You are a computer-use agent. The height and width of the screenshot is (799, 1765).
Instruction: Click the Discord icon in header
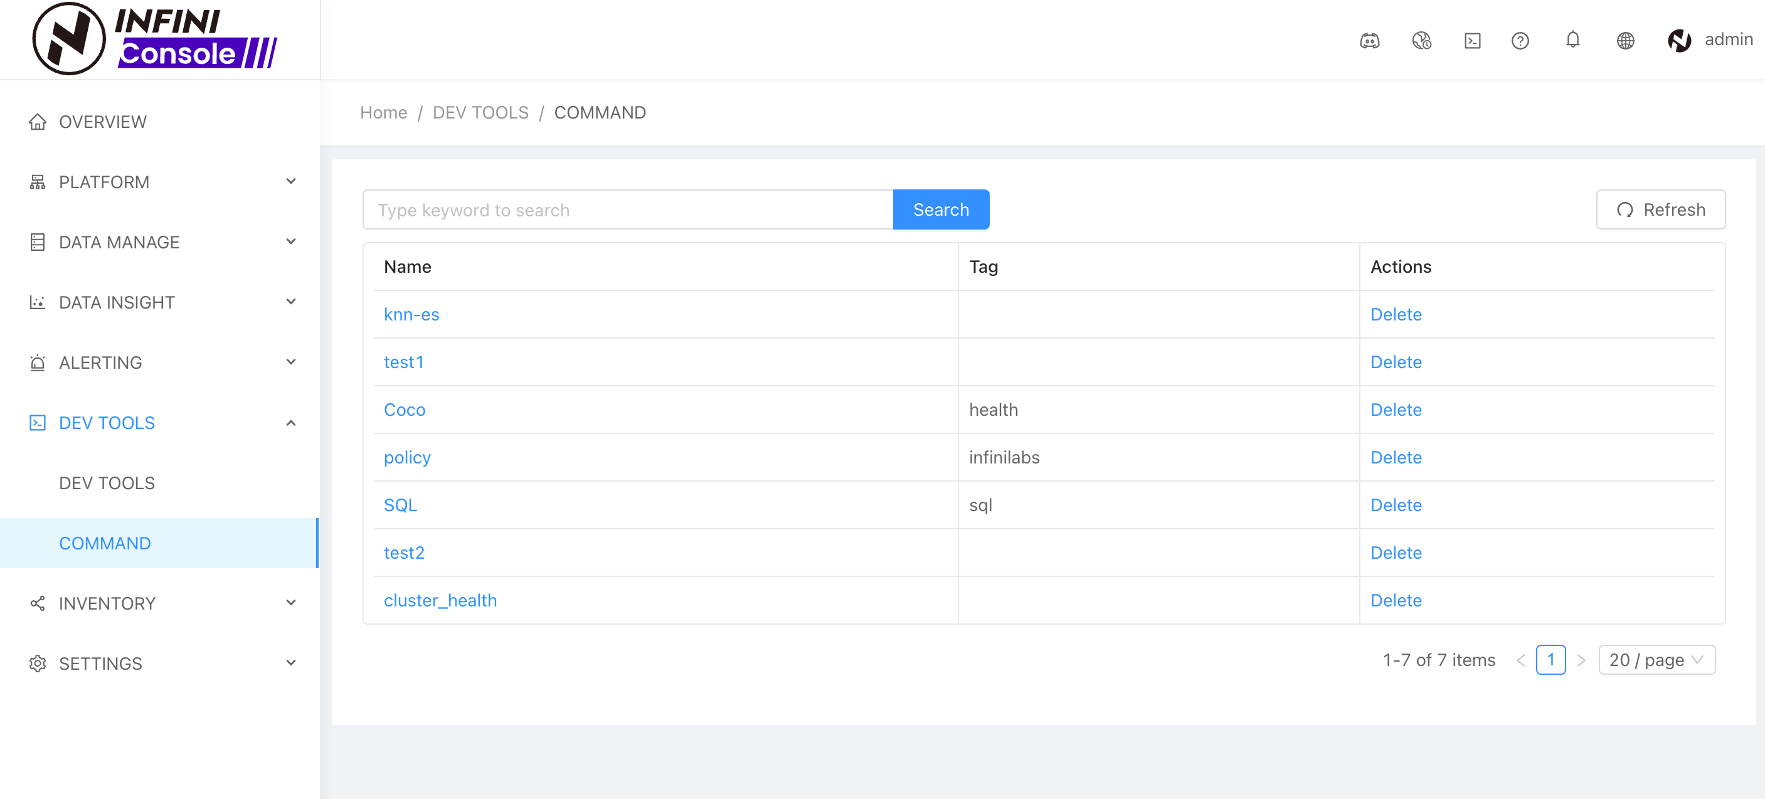(x=1369, y=40)
